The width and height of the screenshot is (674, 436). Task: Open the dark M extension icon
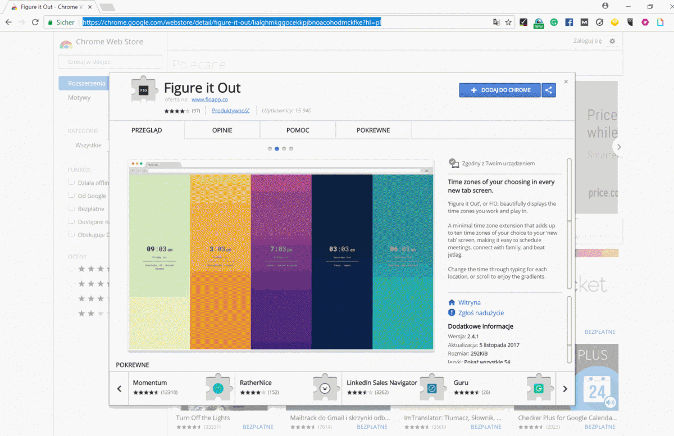click(x=584, y=22)
